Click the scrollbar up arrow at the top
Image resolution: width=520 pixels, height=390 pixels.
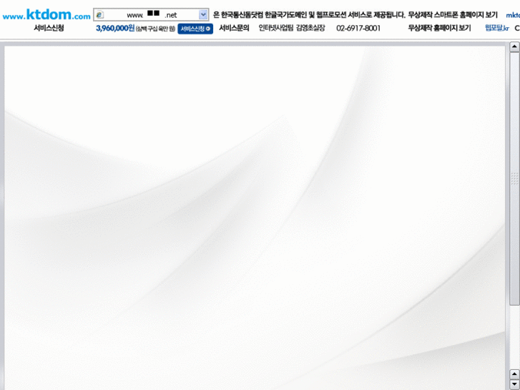[x=514, y=47]
